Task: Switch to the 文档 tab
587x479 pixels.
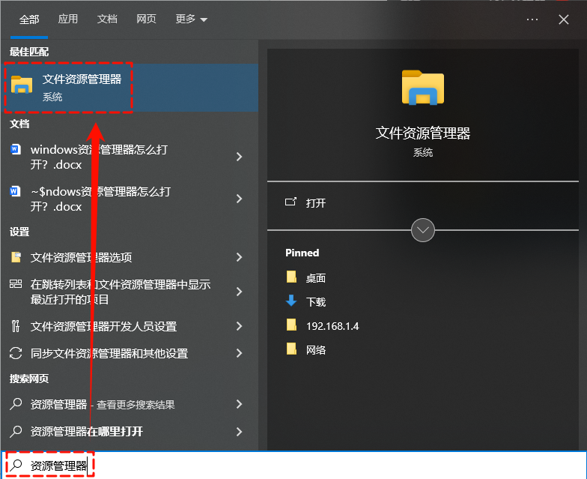Action: (107, 19)
